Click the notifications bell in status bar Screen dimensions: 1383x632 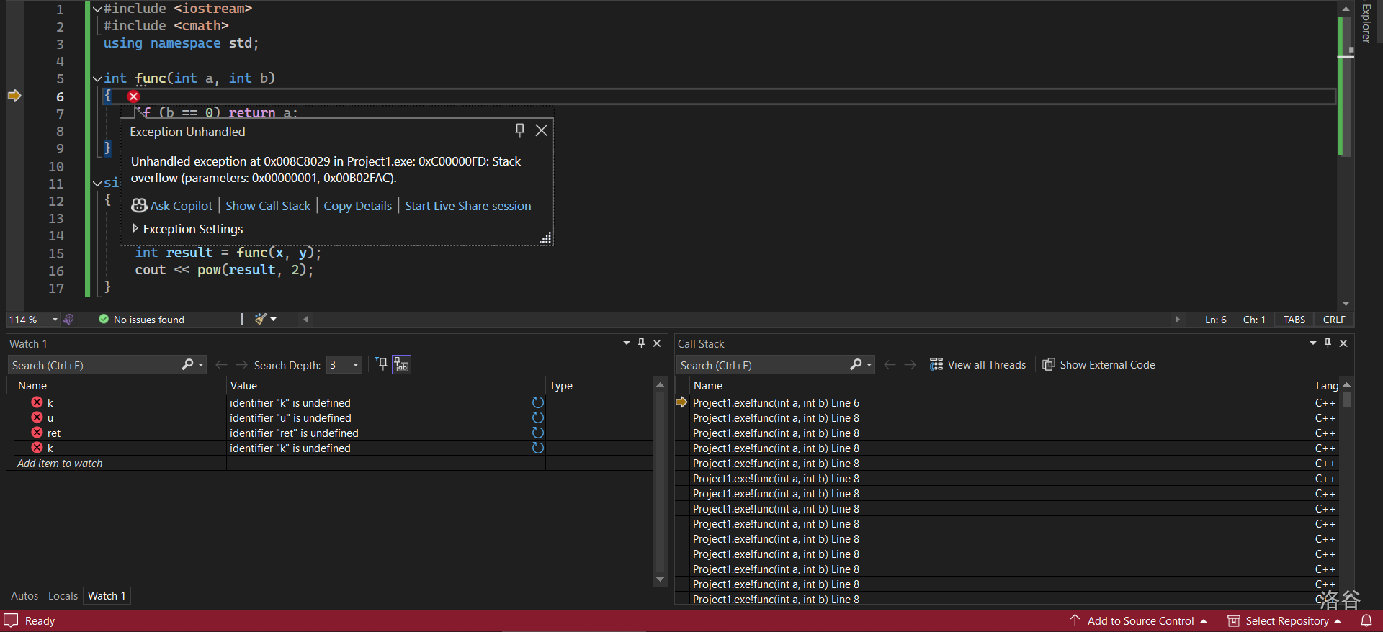tap(1366, 620)
